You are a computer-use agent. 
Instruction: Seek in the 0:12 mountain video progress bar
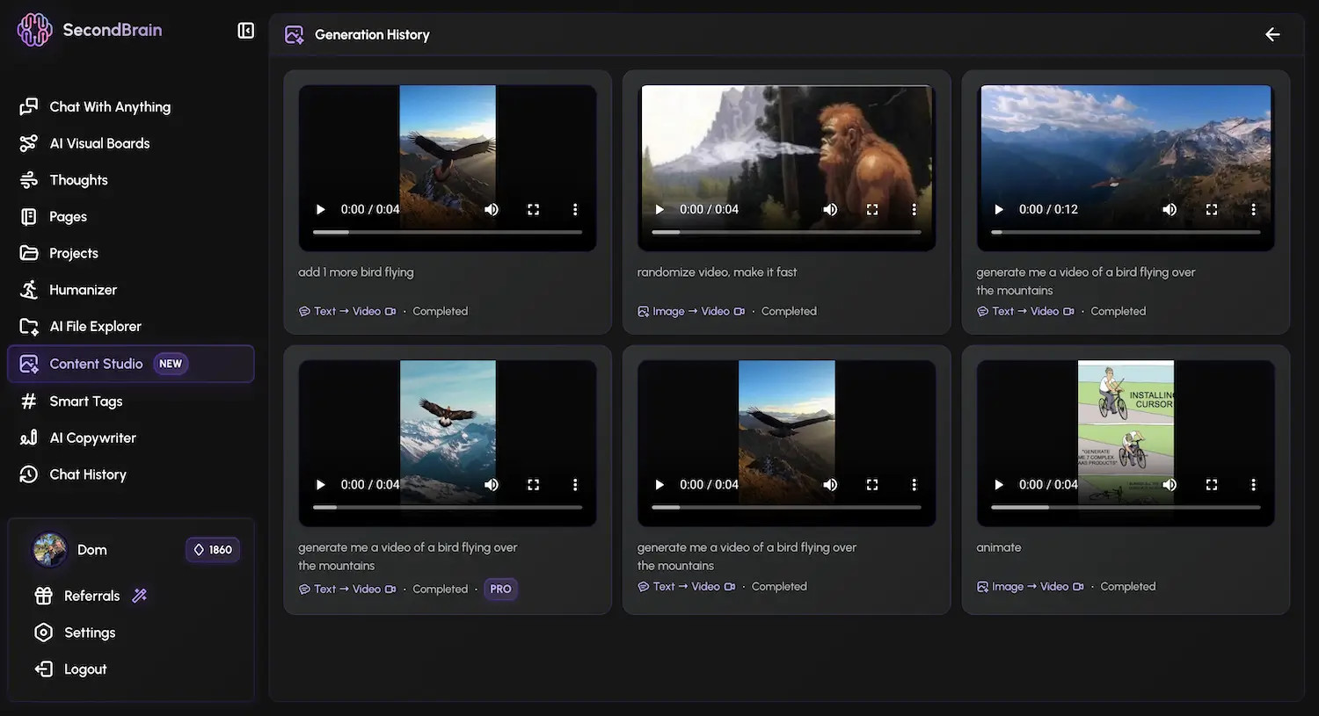[1126, 232]
